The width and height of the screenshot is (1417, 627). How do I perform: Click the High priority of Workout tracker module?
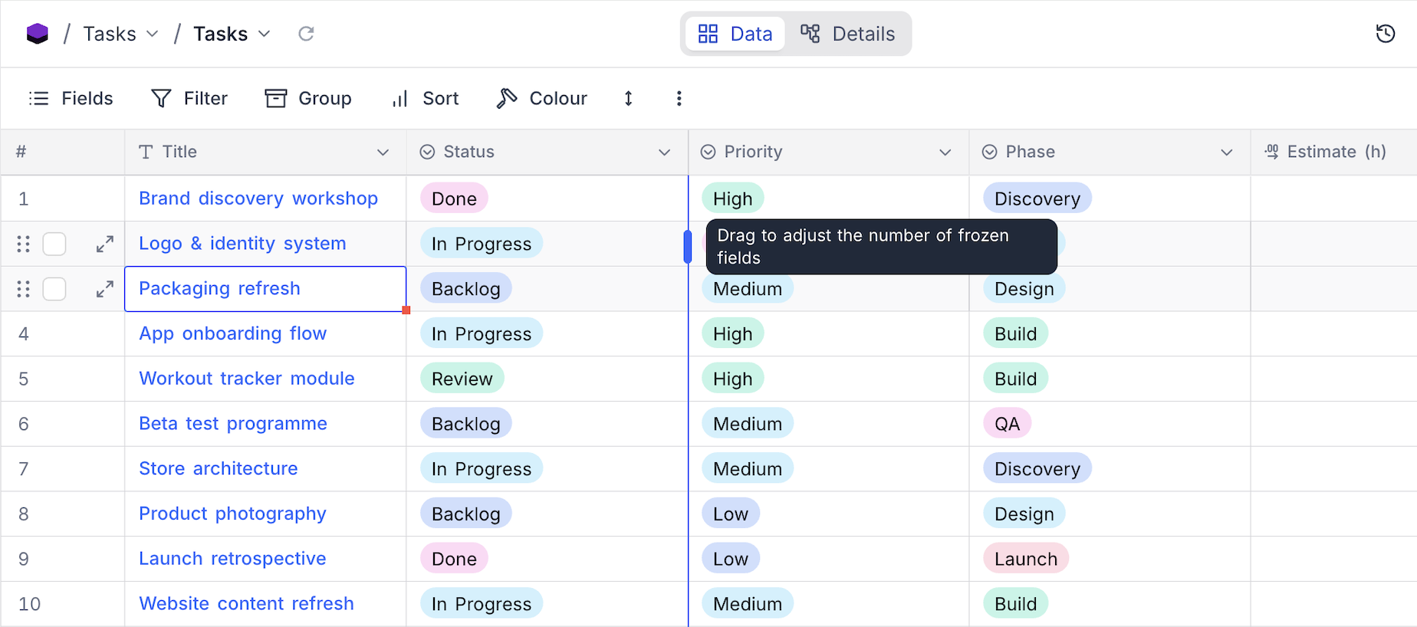click(x=733, y=379)
